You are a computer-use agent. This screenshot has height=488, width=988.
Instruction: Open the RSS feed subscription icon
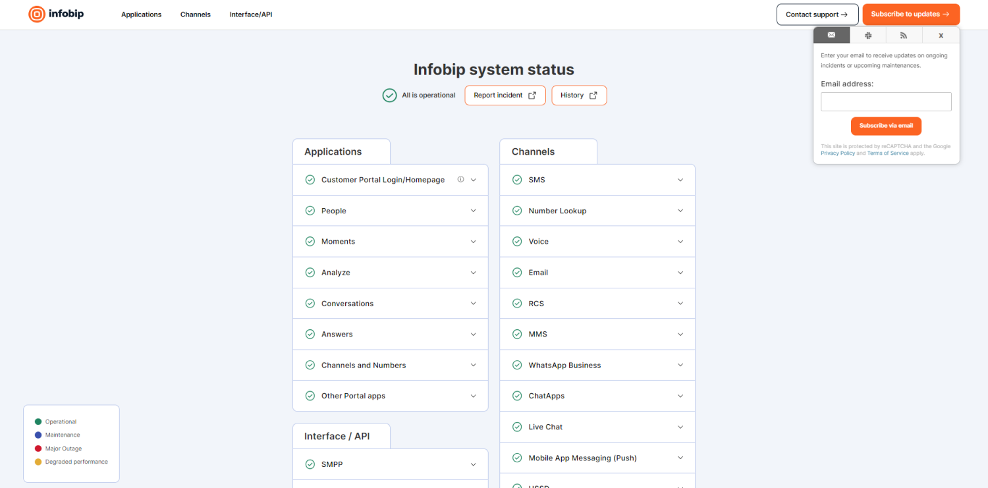904,36
